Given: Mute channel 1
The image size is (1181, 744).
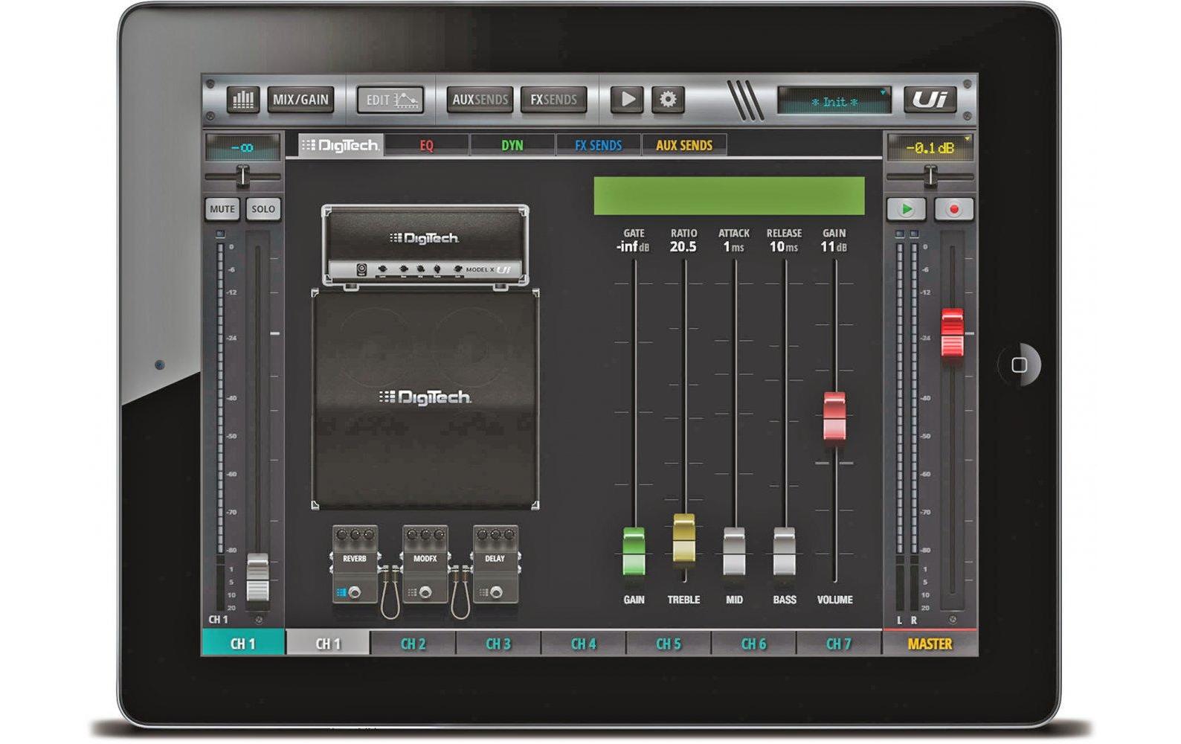Looking at the screenshot, I should tap(222, 209).
